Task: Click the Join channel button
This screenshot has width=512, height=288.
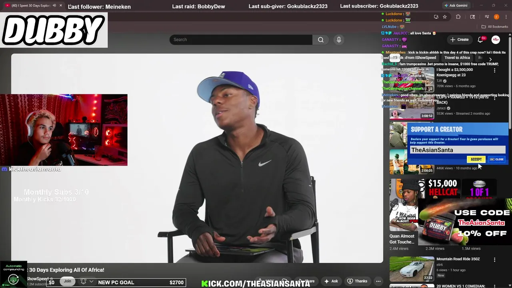Action: pyautogui.click(x=67, y=281)
